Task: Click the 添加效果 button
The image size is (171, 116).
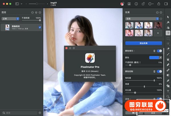Action: [143, 43]
